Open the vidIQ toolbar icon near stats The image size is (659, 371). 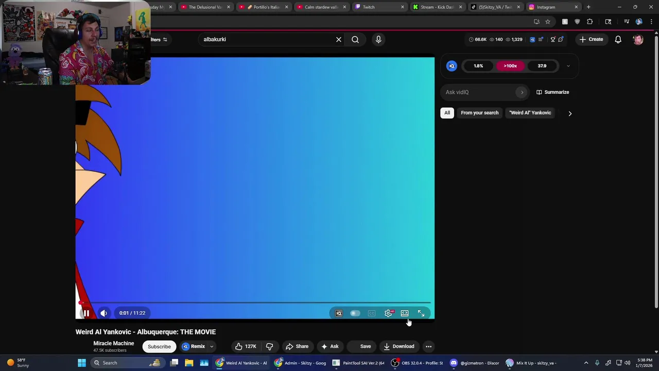tap(532, 40)
